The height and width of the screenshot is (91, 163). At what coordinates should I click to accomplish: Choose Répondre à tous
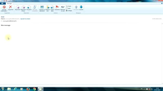(23, 8)
